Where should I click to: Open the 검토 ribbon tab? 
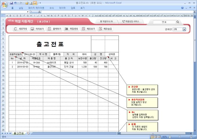(x=73, y=8)
